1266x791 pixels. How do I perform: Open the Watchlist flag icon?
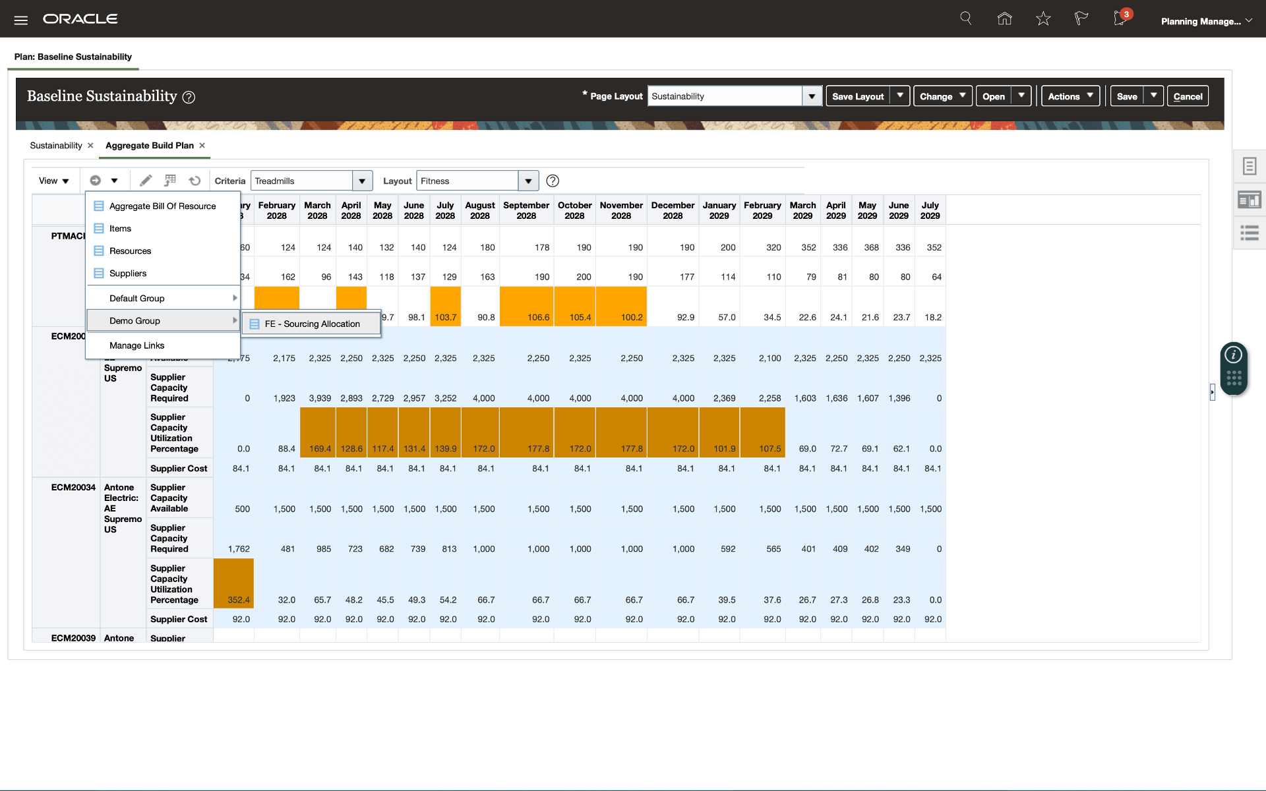(x=1081, y=18)
